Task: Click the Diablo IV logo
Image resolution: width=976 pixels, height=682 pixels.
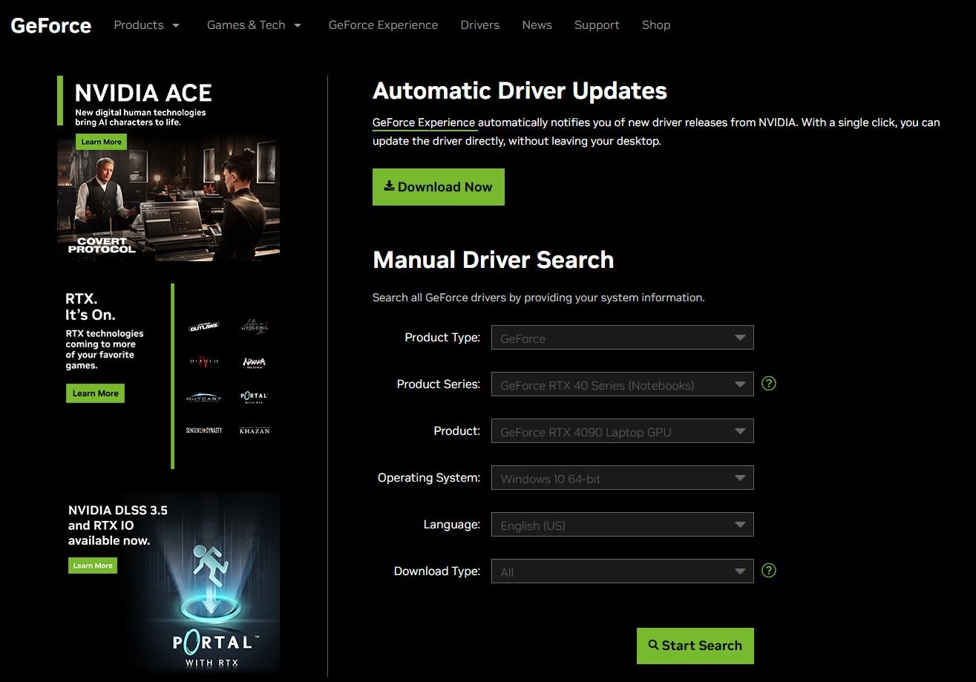Action: click(203, 361)
